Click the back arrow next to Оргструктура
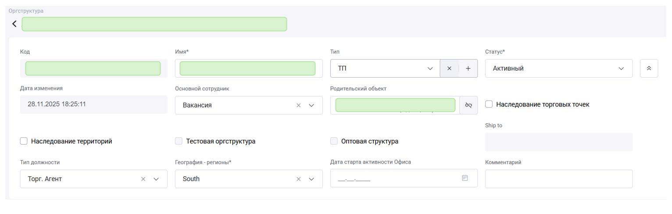Screen dimensions: 672x214 [14, 24]
